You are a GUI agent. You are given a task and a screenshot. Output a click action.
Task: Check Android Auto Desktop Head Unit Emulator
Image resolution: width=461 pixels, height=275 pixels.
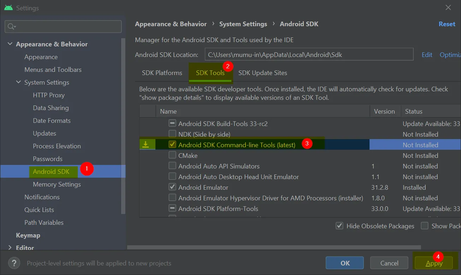[172, 176]
